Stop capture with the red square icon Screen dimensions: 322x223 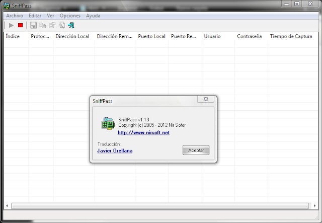pos(20,25)
